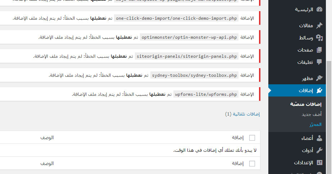Tick select-all checkbox in table header
The width and height of the screenshot is (332, 174).
(x=252, y=138)
